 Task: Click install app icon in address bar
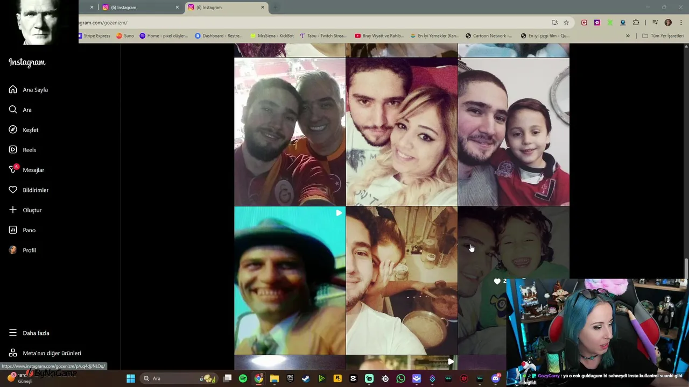554,23
